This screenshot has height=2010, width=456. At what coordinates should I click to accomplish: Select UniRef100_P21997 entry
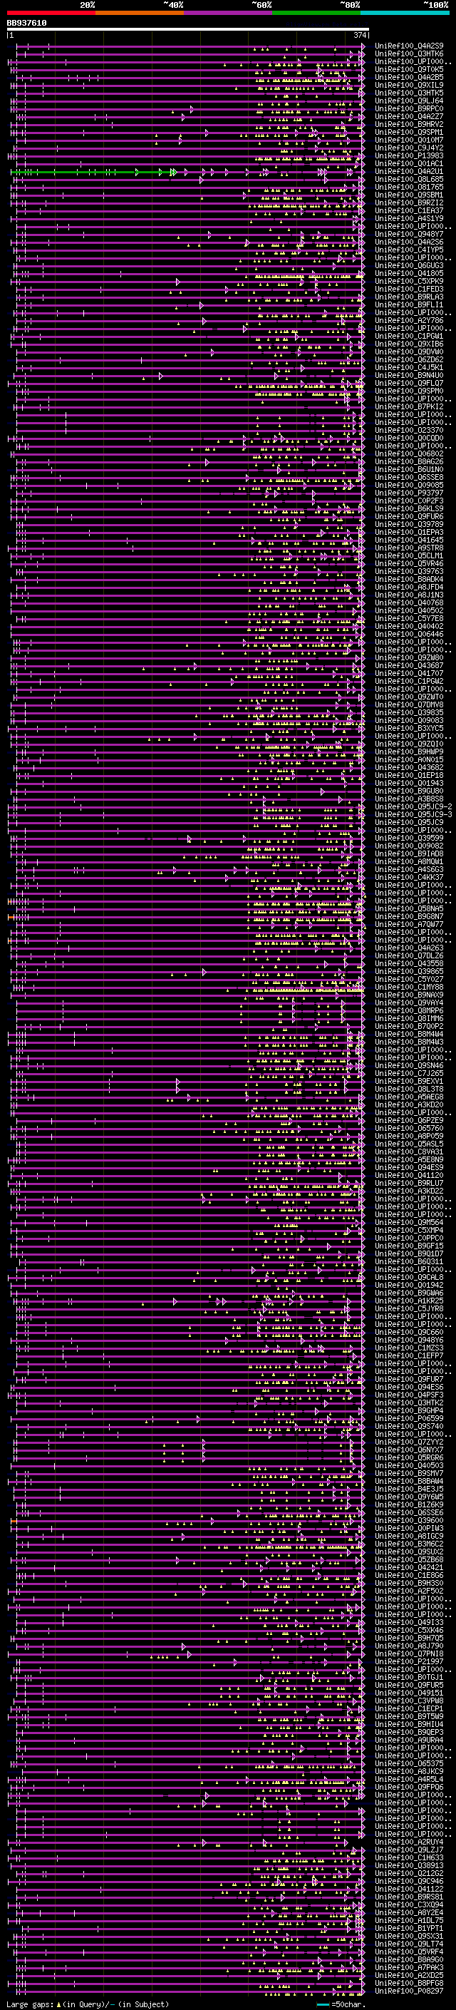(x=409, y=1661)
